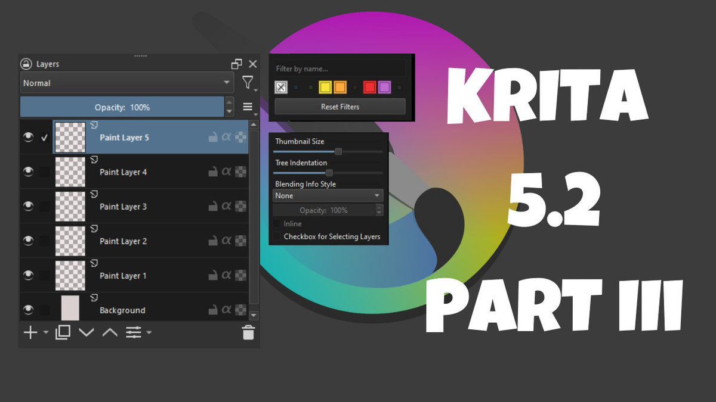The image size is (716, 402).
Task: Click the Reset Filters button
Action: point(340,107)
